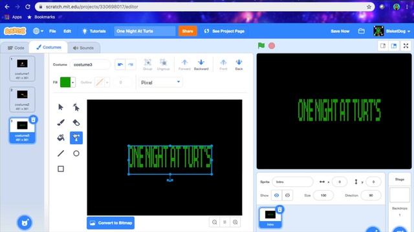The height and width of the screenshot is (232, 414).
Task: Open the File menu
Action: point(52,31)
